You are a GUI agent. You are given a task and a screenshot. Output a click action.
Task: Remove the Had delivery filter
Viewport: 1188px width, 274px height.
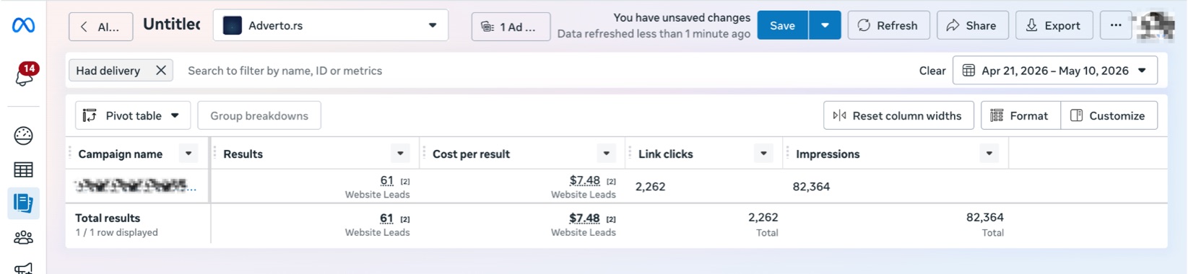coord(161,70)
